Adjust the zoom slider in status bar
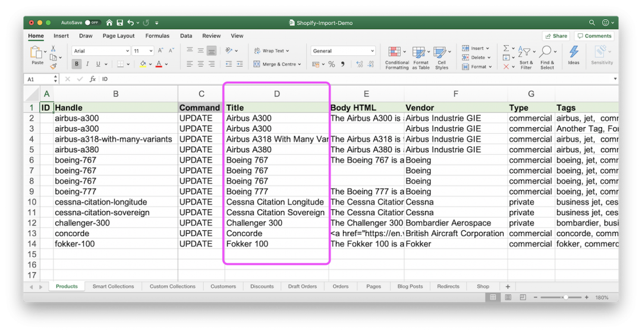The height and width of the screenshot is (333, 642). [x=565, y=297]
